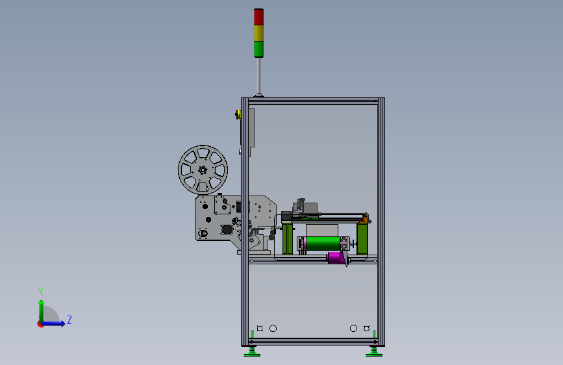Select the orange bracket on the rail's right end
The height and width of the screenshot is (365, 563).
(x=366, y=218)
